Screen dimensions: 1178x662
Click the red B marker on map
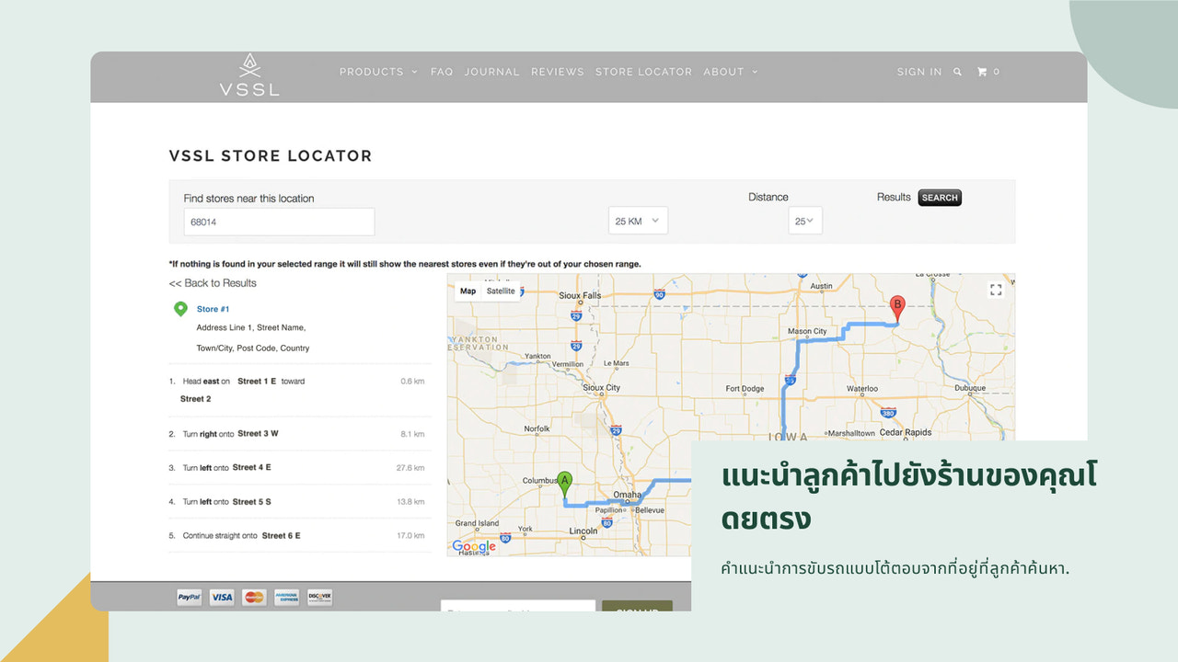pos(898,308)
